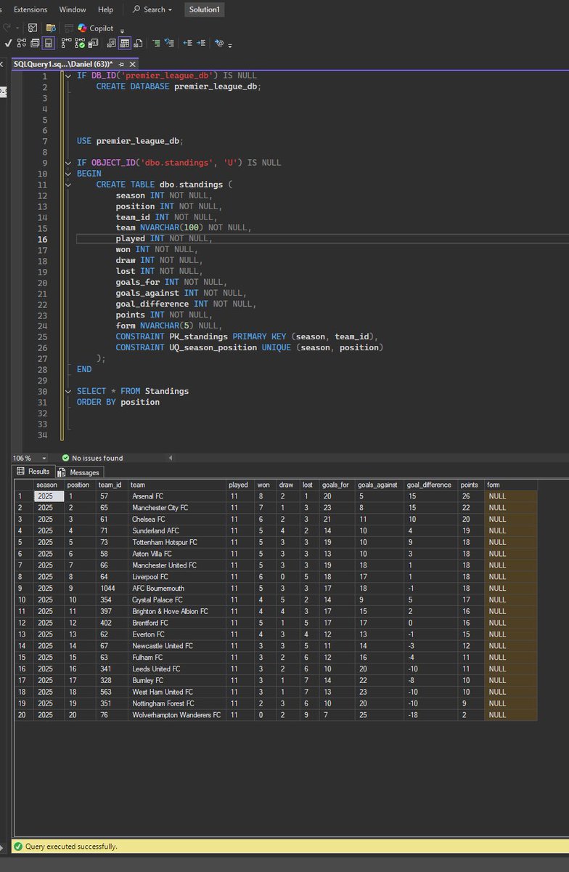
Task: Toggle Include Live Query Statistics
Action: (80, 43)
